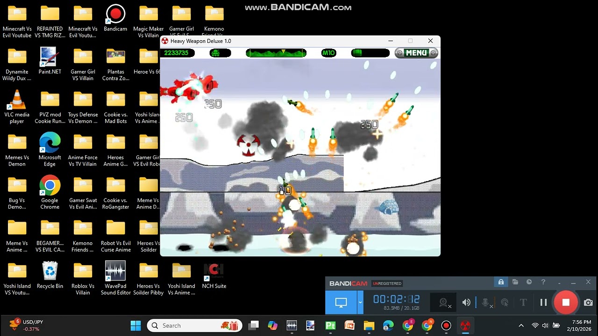Open Paint.NET from the taskbar
Screen dimensions: 598x336
click(x=311, y=326)
